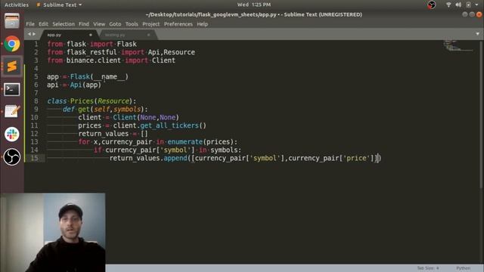Click 'Api,Resource' on line 2
The height and width of the screenshot is (272, 484).
point(172,52)
